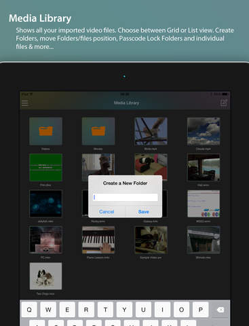
Task: Tap the R key
Action: [x=86, y=310]
